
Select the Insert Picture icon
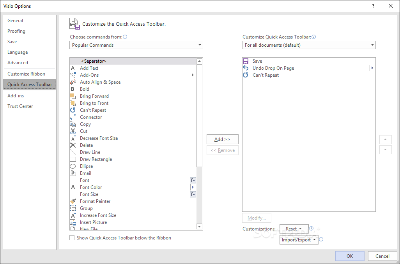coord(73,222)
